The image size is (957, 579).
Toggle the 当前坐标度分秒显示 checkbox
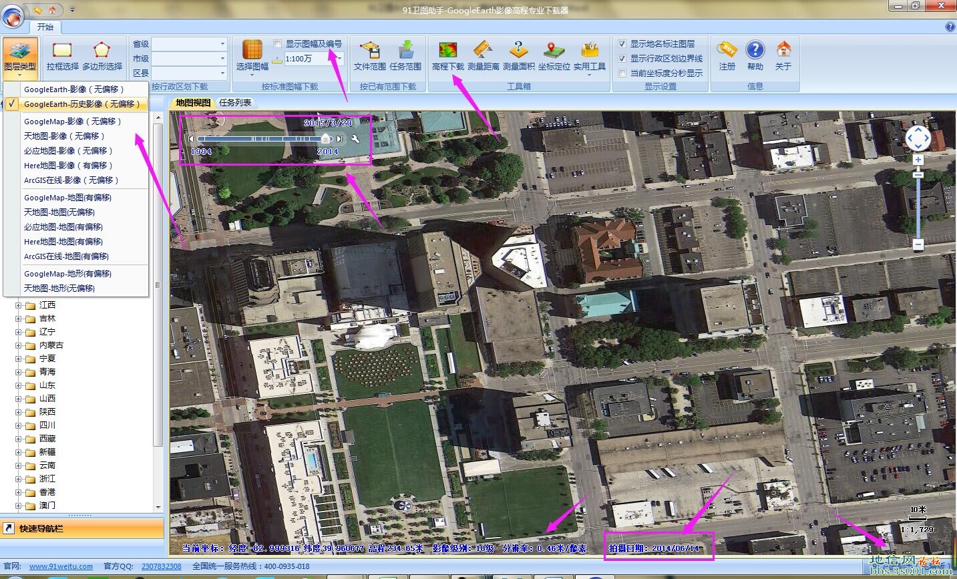tap(622, 73)
